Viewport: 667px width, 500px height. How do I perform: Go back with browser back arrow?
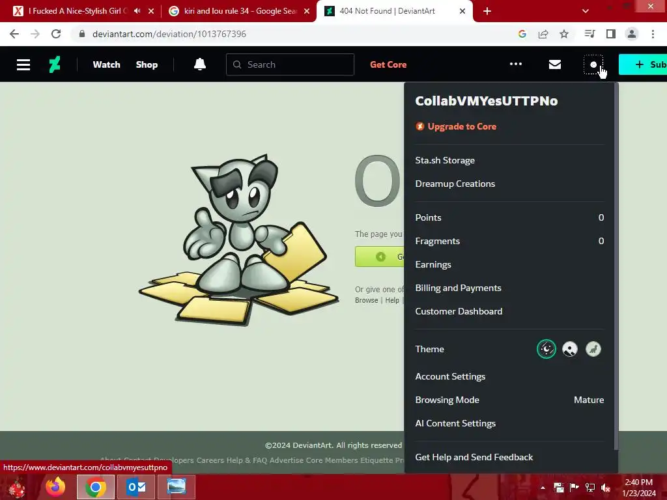pyautogui.click(x=14, y=34)
